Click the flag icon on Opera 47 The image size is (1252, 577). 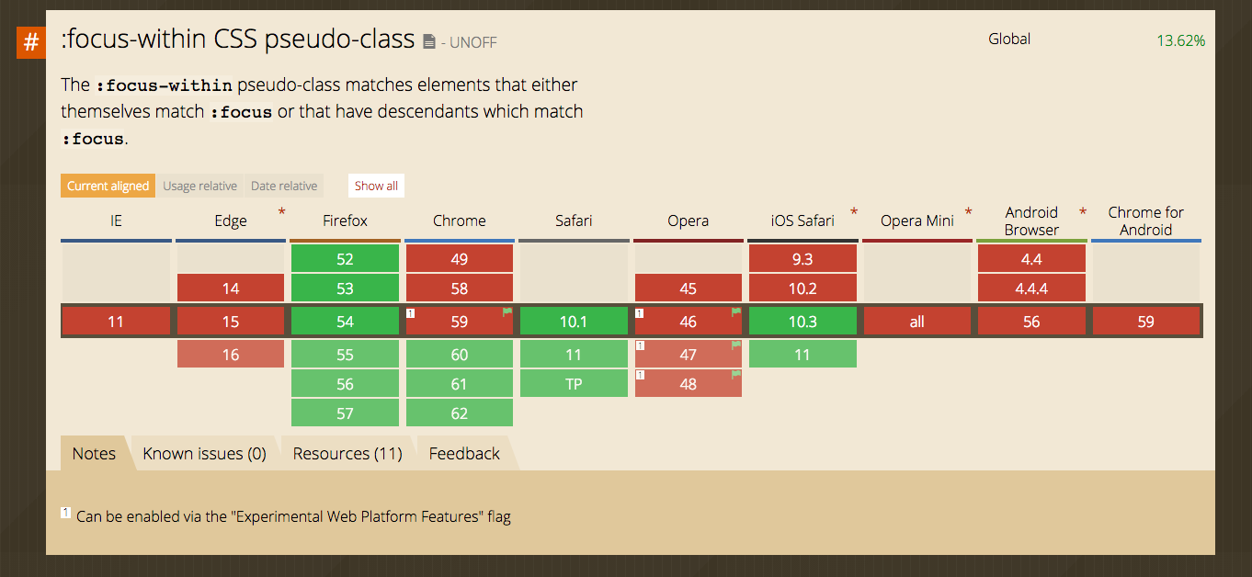(x=735, y=345)
